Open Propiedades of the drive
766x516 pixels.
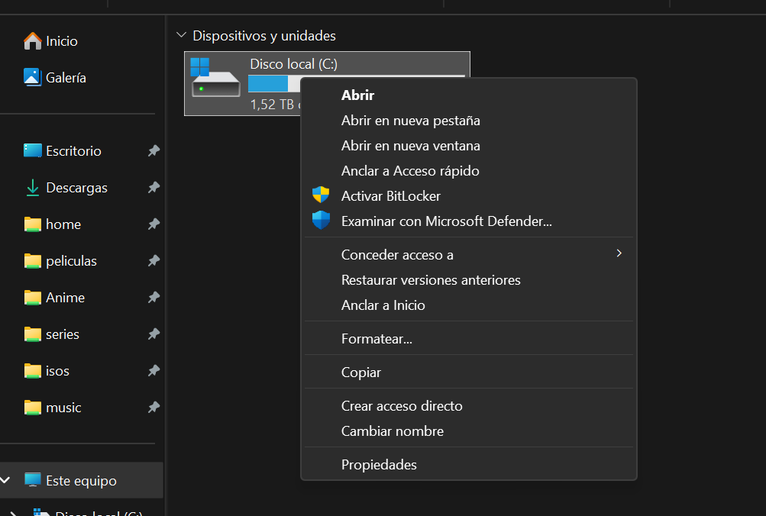click(469, 464)
